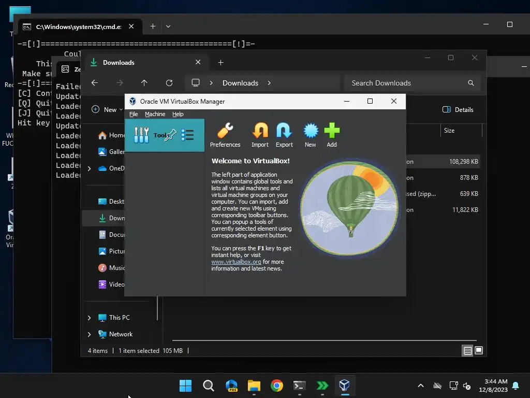Image resolution: width=530 pixels, height=398 pixels.
Task: Open the File menu in VirtualBox
Action: (x=134, y=114)
